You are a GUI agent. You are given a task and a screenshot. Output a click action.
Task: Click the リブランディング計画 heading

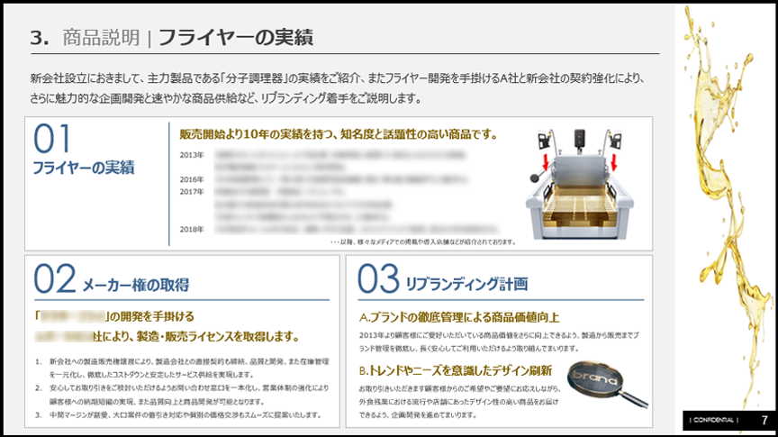(466, 285)
